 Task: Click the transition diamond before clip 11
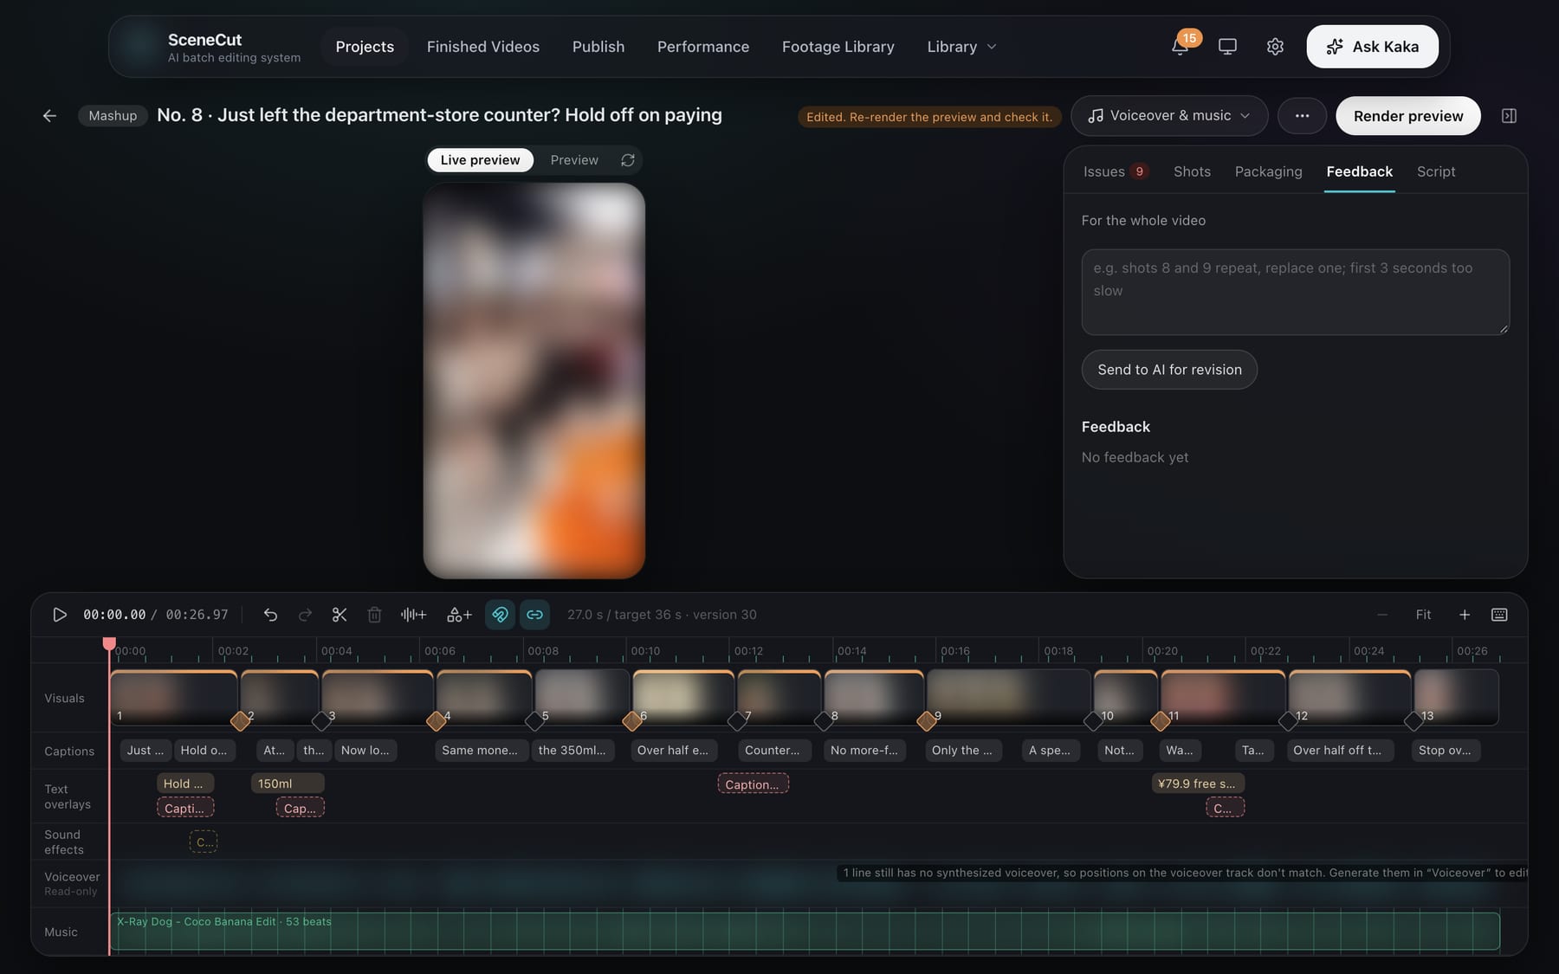[x=1160, y=720]
